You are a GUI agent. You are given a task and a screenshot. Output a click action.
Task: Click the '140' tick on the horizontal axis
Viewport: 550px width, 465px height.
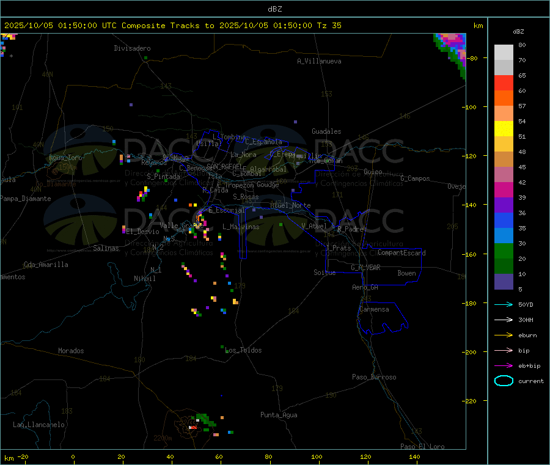pyautogui.click(x=414, y=456)
